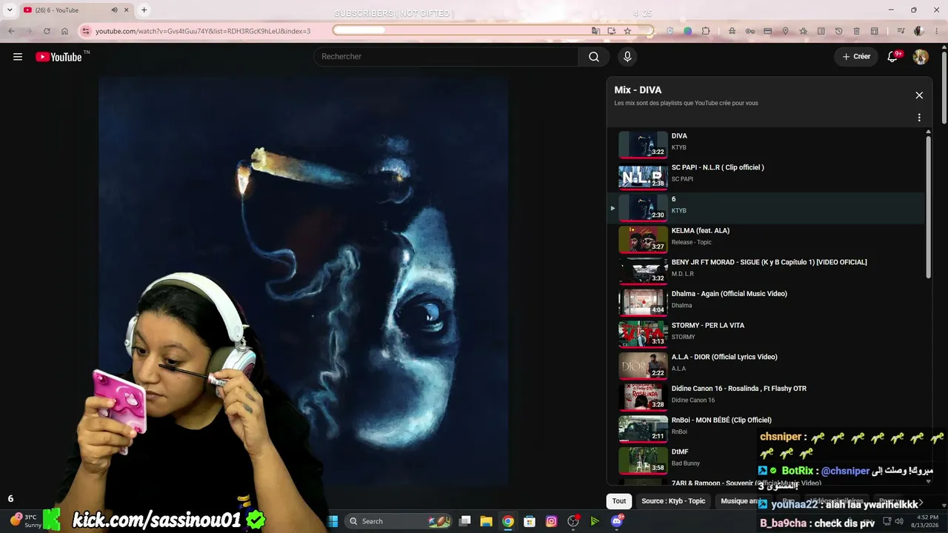The width and height of the screenshot is (948, 533).
Task: Expand the tab search dropdown
Action: pos(10,10)
